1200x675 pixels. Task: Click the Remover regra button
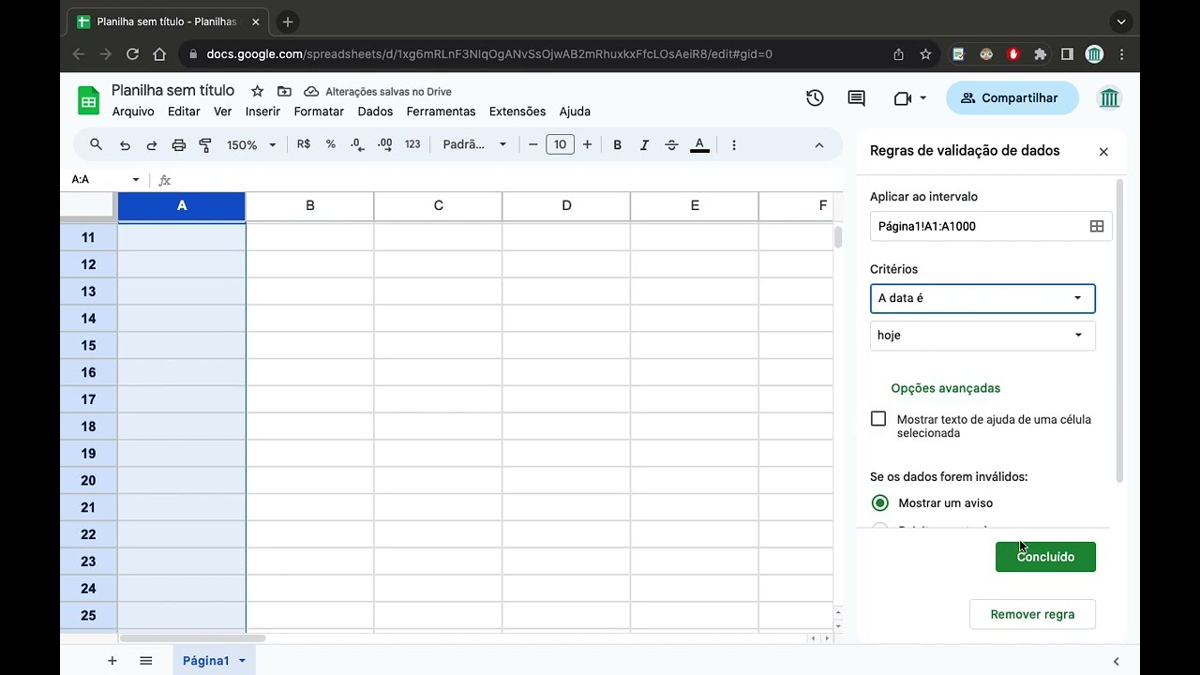(x=1032, y=614)
